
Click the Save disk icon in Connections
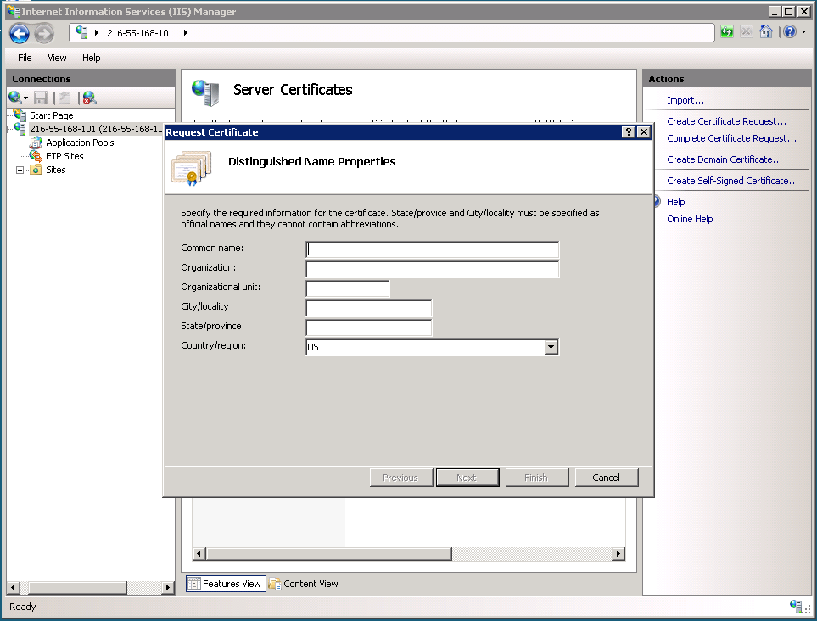pos(41,98)
